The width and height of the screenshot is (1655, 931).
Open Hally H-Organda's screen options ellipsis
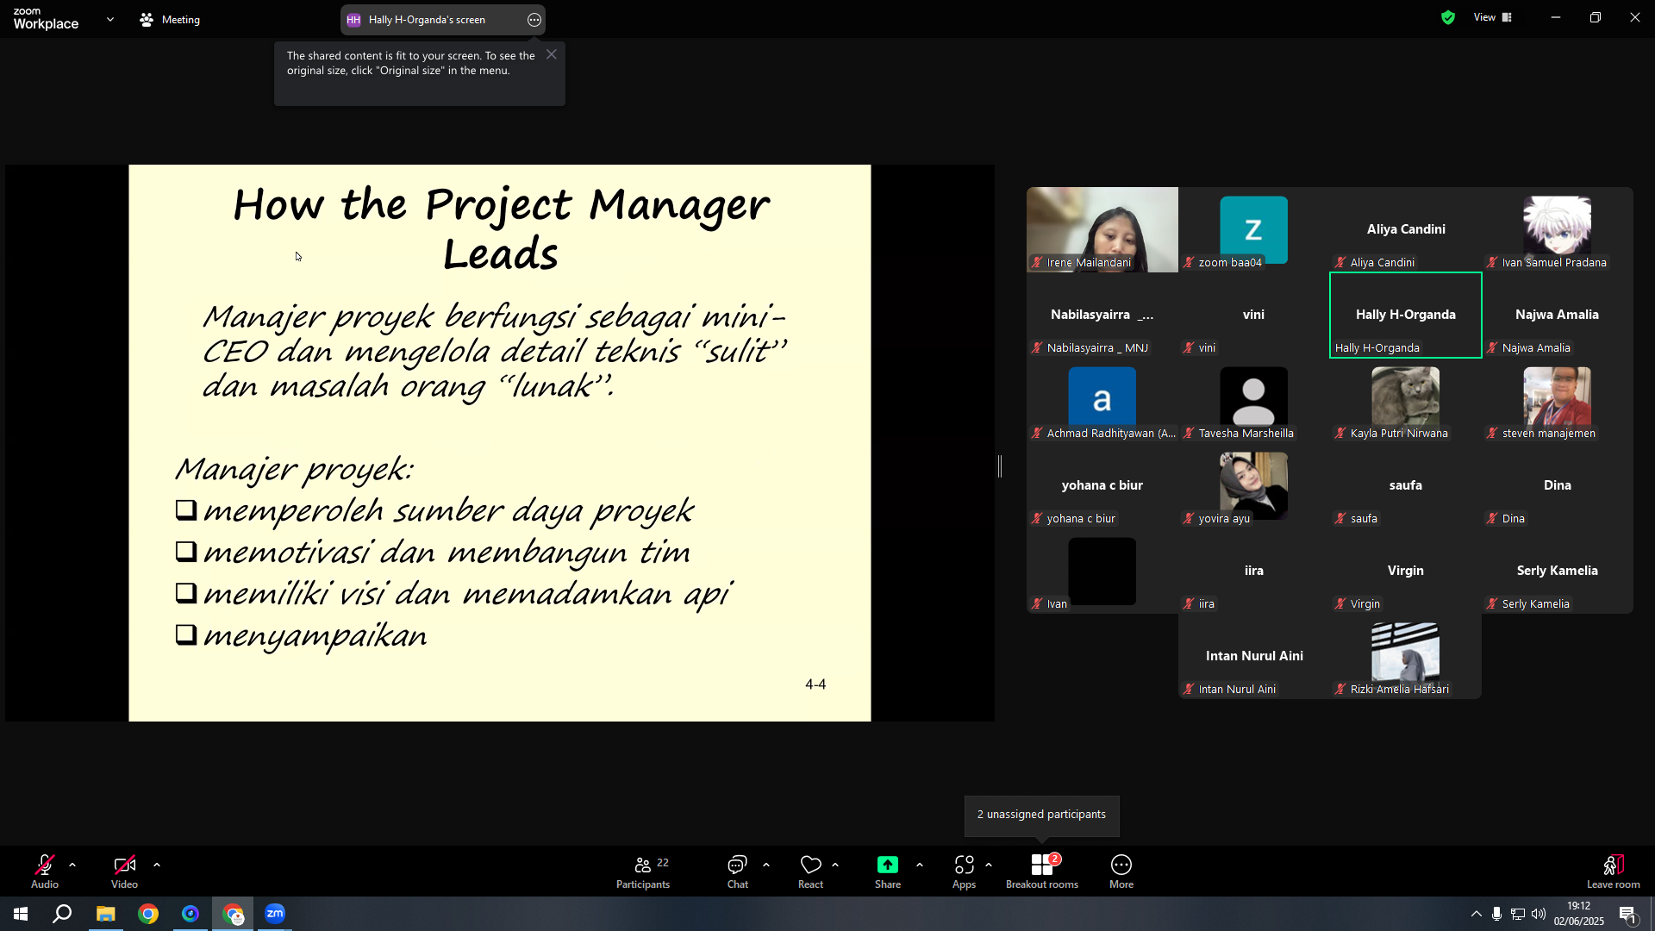(x=534, y=20)
